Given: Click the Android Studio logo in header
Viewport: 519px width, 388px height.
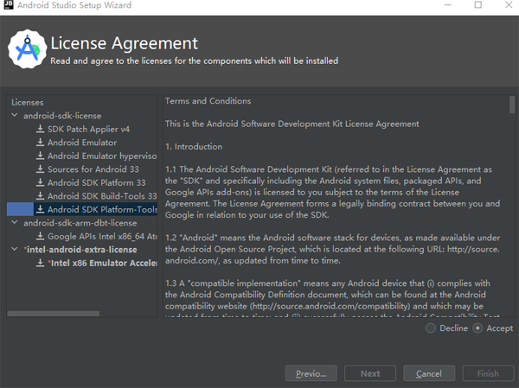Looking at the screenshot, I should click(26, 51).
